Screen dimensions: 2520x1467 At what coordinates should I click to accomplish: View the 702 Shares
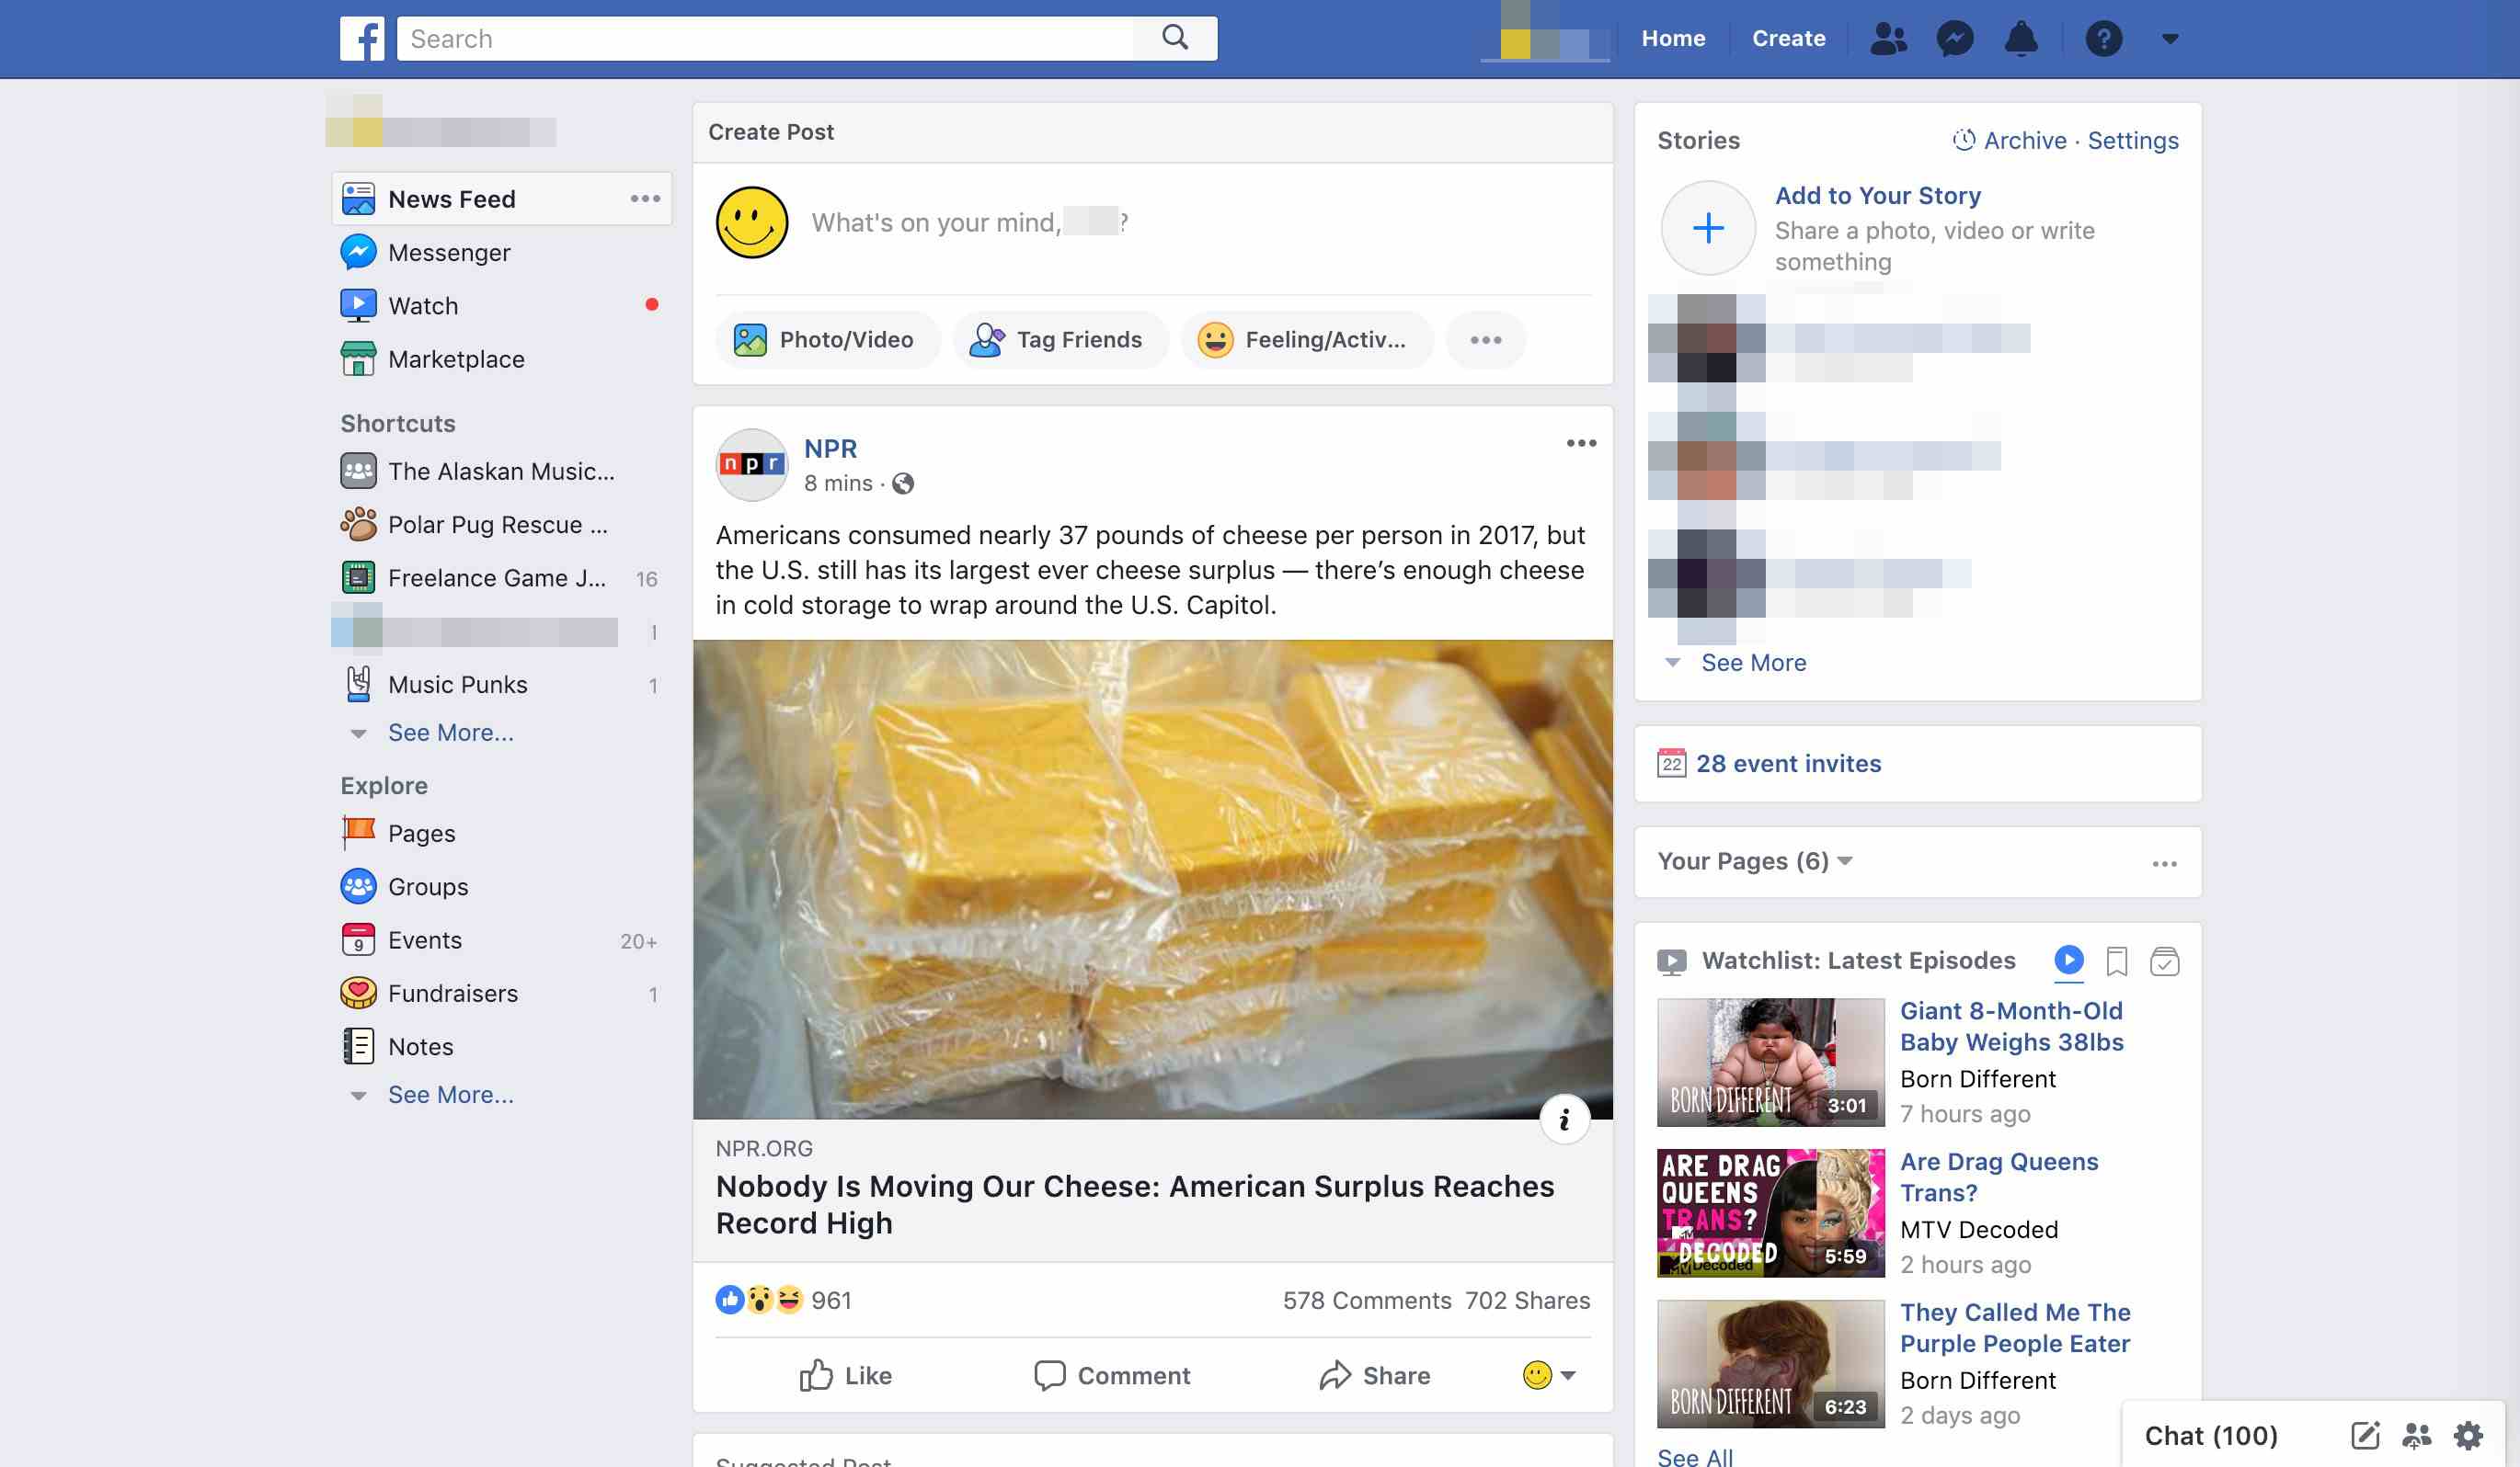1527,1300
